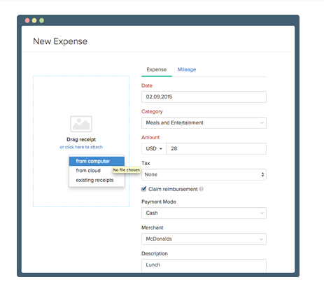
Task: Click the help icon beside Claim reimbursement
Action: pyautogui.click(x=201, y=189)
